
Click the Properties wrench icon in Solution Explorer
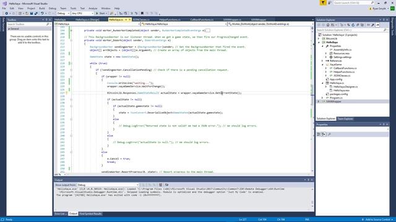click(x=372, y=25)
